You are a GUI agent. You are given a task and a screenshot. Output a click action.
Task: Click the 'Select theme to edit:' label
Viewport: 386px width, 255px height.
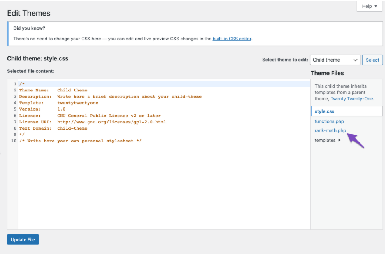point(285,60)
